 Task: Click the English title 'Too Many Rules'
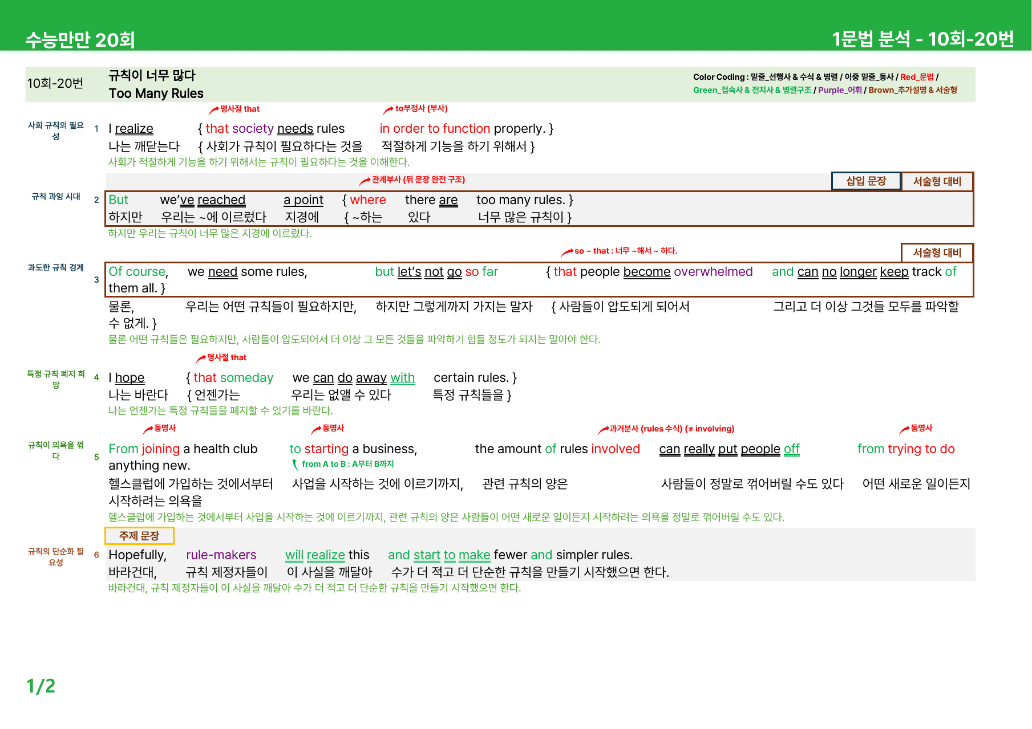(156, 93)
